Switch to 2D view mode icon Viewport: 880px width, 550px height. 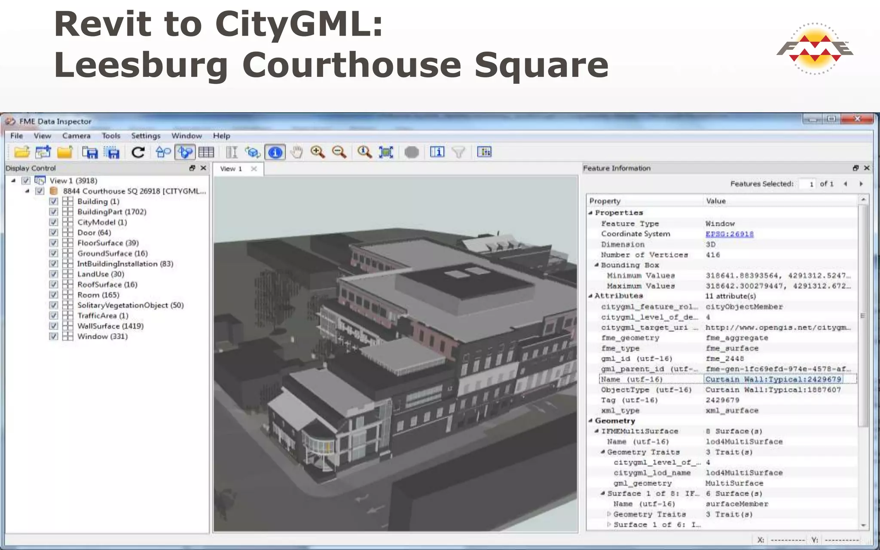(163, 152)
